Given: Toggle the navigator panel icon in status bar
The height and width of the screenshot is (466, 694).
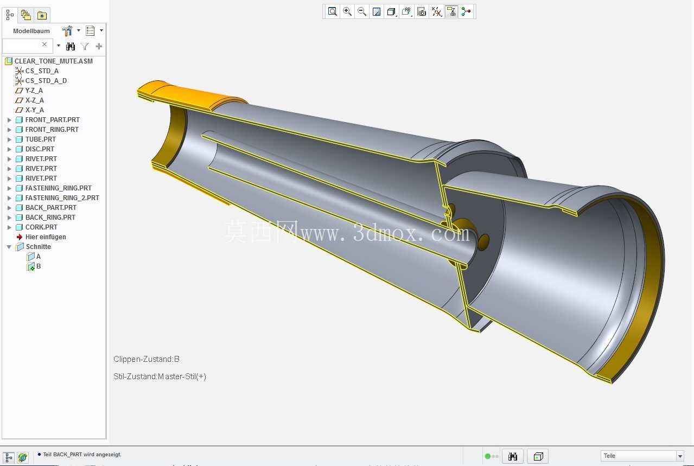Looking at the screenshot, I should (x=9, y=457).
